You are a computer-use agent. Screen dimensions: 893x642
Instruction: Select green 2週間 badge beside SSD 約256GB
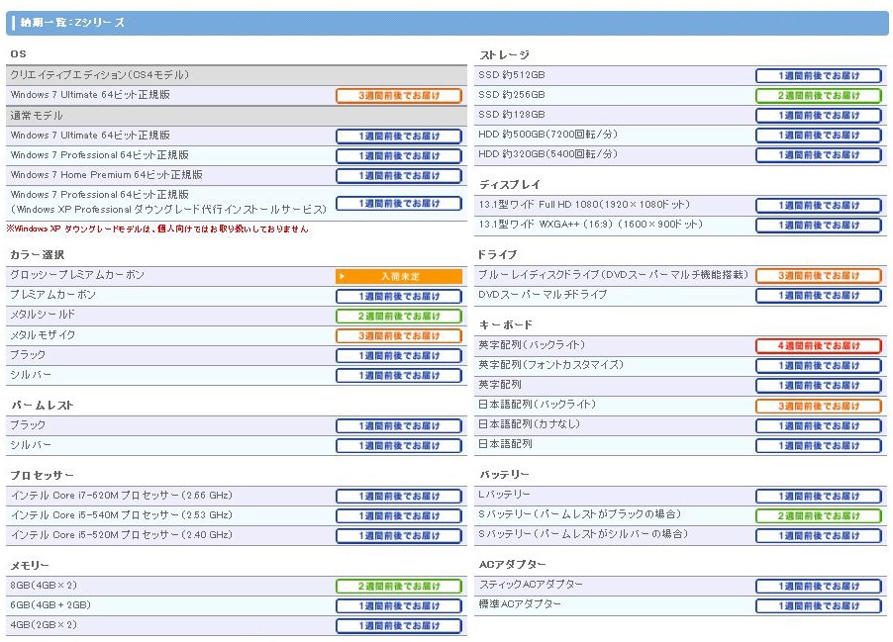tap(818, 96)
